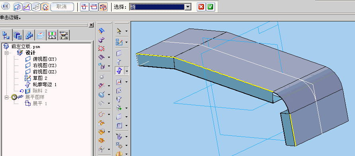Select the greyed 除料 2 feature
355x156 pixels.
pyautogui.click(x=40, y=91)
